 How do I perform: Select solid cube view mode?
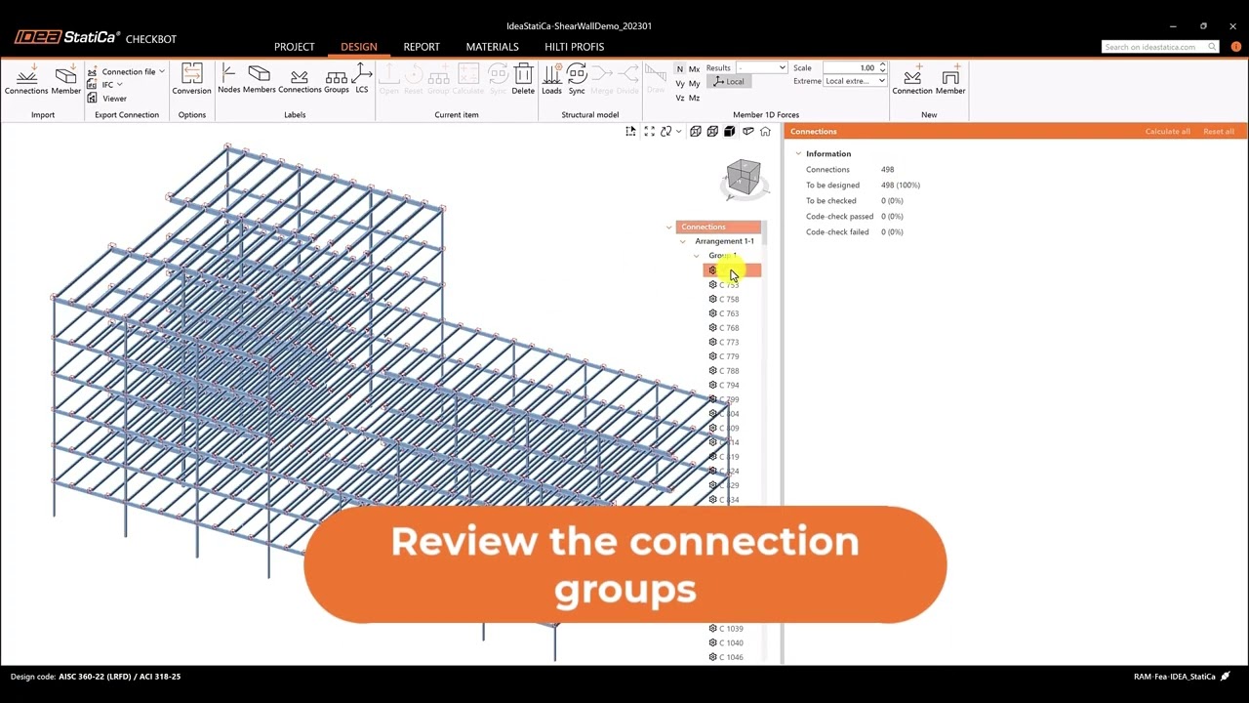pos(729,132)
